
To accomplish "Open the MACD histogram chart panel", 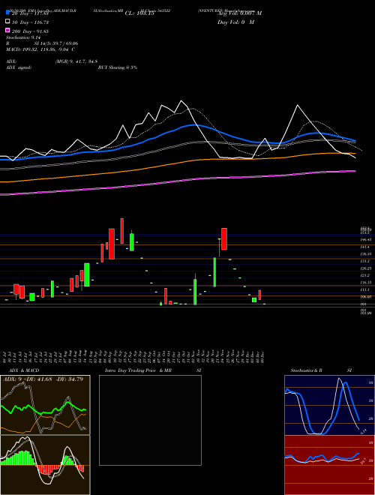I will (45, 465).
